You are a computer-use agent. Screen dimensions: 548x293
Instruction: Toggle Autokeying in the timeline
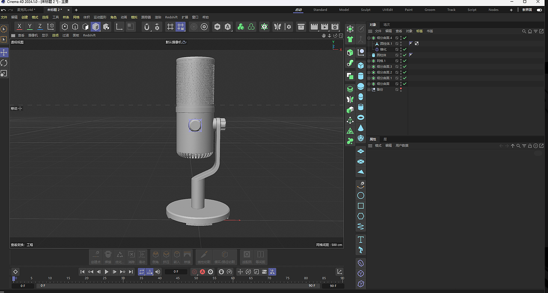tap(203, 272)
